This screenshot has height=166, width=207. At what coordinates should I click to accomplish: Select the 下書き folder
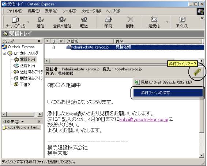[x=25, y=84]
